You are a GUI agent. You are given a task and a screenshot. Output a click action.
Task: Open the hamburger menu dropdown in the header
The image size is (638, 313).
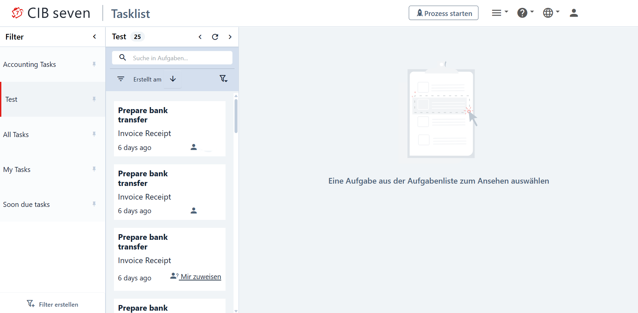499,13
